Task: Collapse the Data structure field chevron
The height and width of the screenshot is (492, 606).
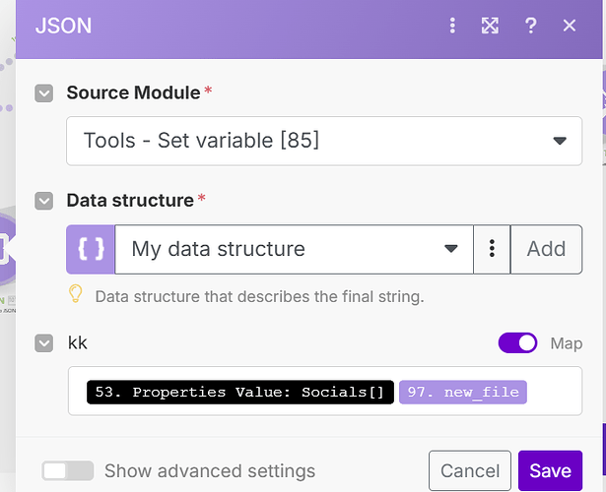Action: click(44, 201)
